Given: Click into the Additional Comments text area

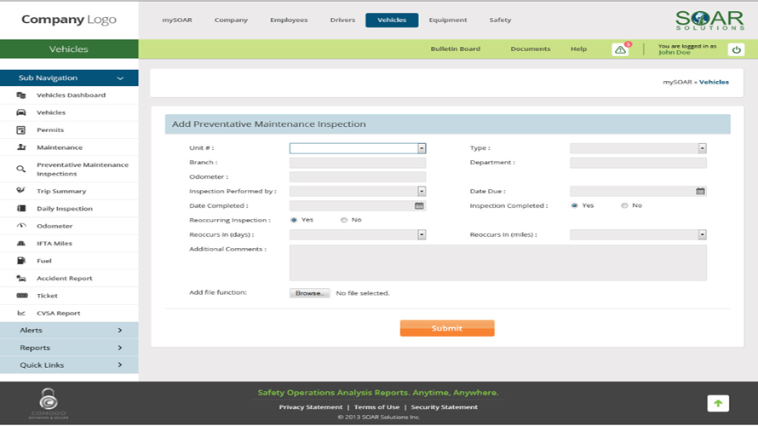Looking at the screenshot, I should (497, 262).
